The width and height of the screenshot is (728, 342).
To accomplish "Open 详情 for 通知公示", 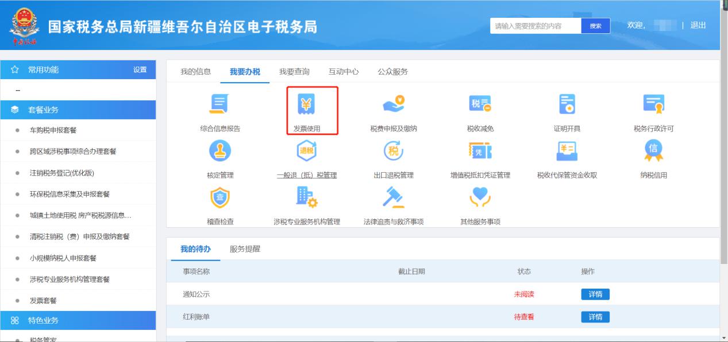I will click(595, 294).
